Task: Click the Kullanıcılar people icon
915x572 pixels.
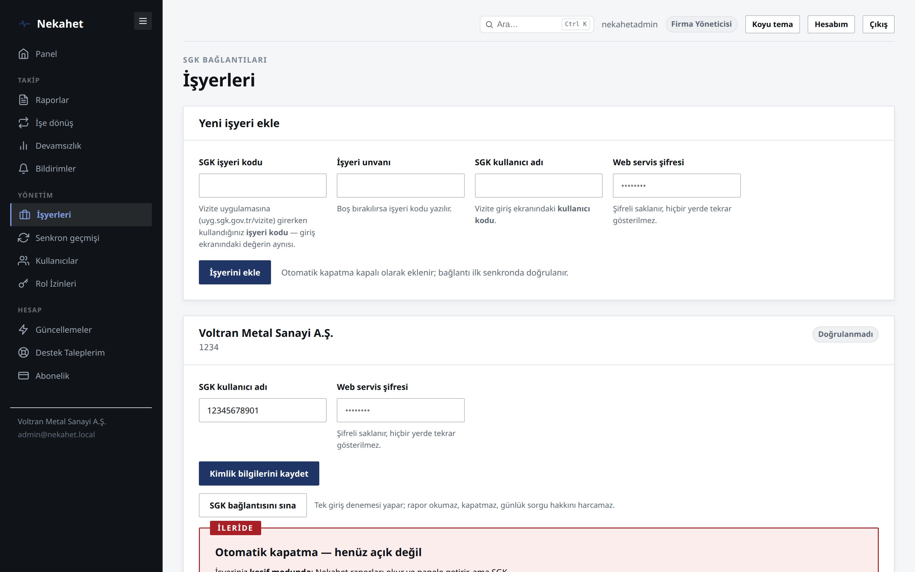Action: point(24,261)
